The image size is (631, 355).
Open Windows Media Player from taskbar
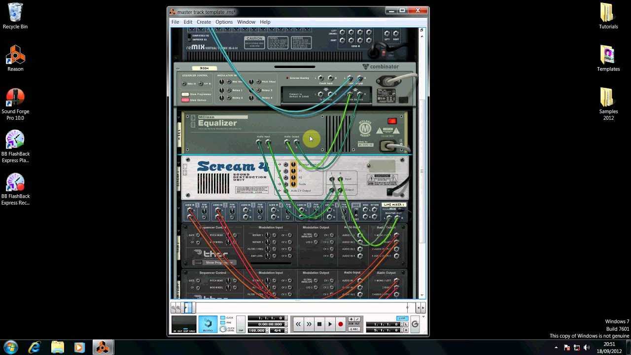coord(79,348)
